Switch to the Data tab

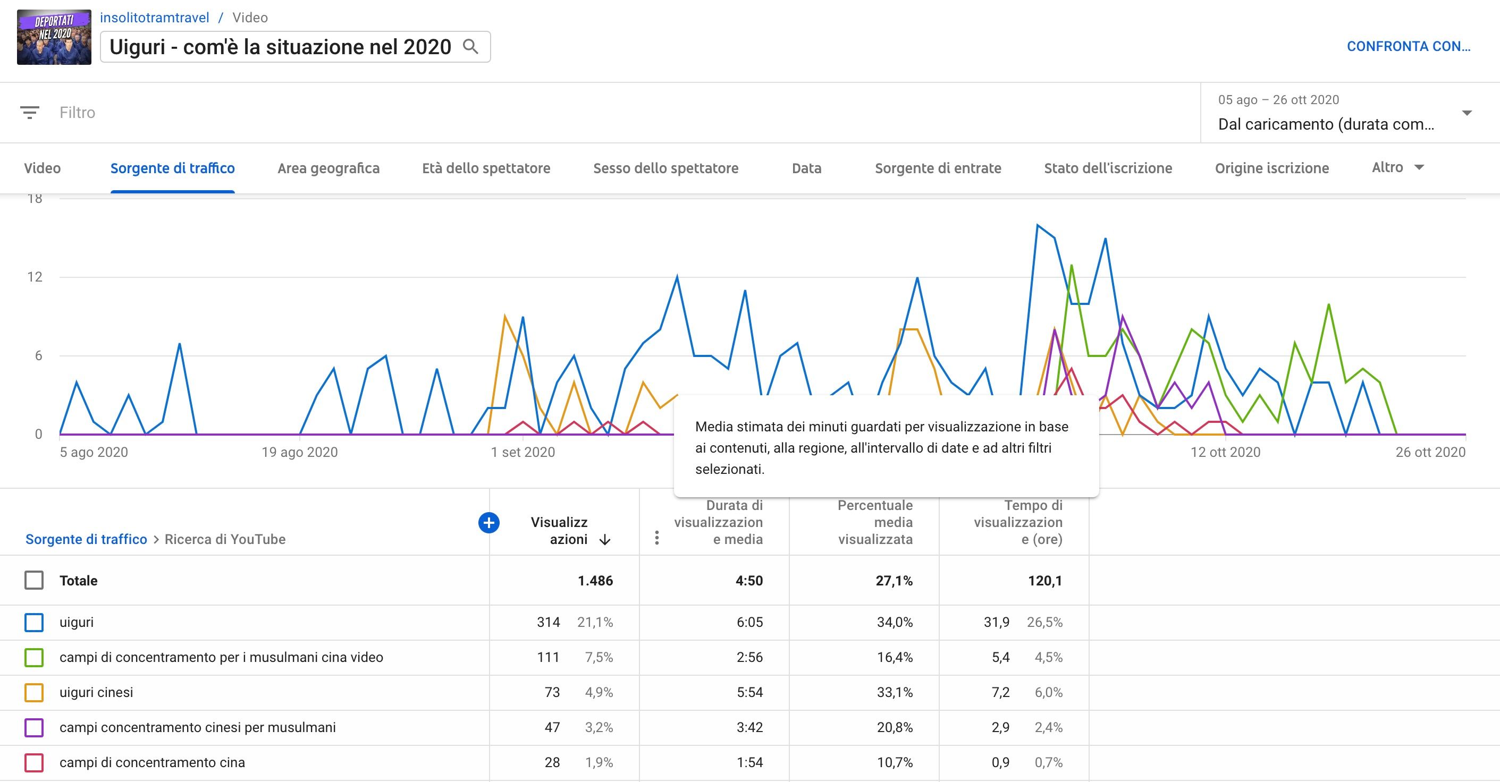pyautogui.click(x=806, y=168)
